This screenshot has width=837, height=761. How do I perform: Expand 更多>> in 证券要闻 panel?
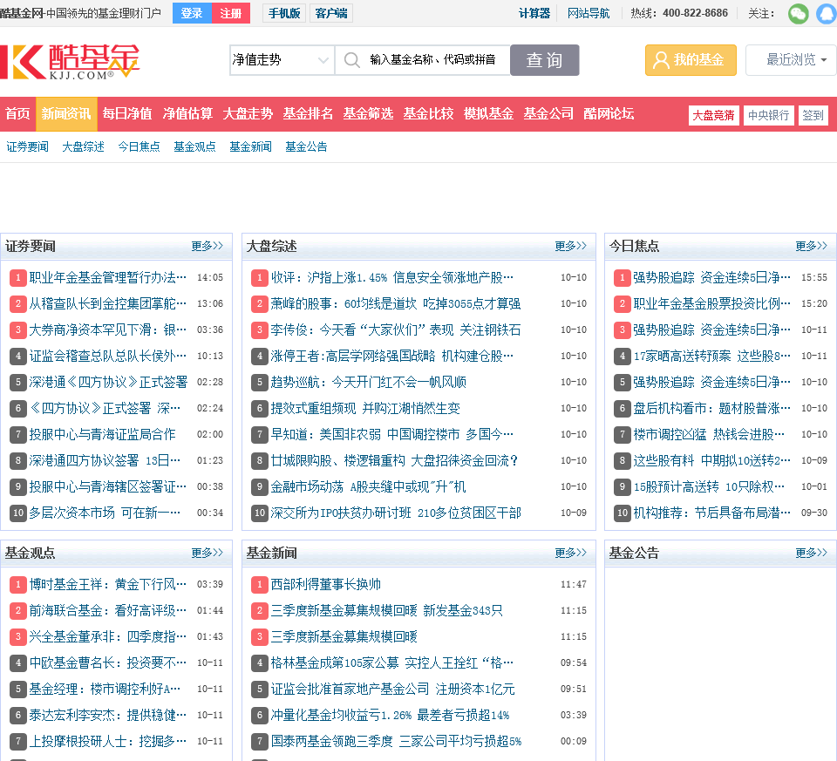tap(208, 246)
